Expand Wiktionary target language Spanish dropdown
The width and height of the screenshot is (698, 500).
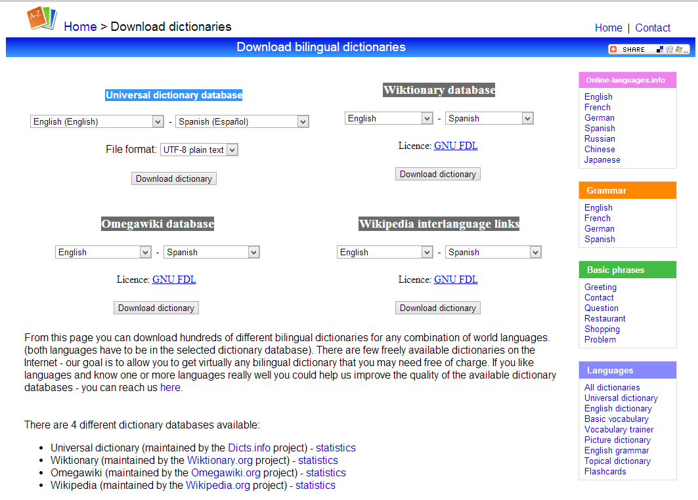pos(489,119)
